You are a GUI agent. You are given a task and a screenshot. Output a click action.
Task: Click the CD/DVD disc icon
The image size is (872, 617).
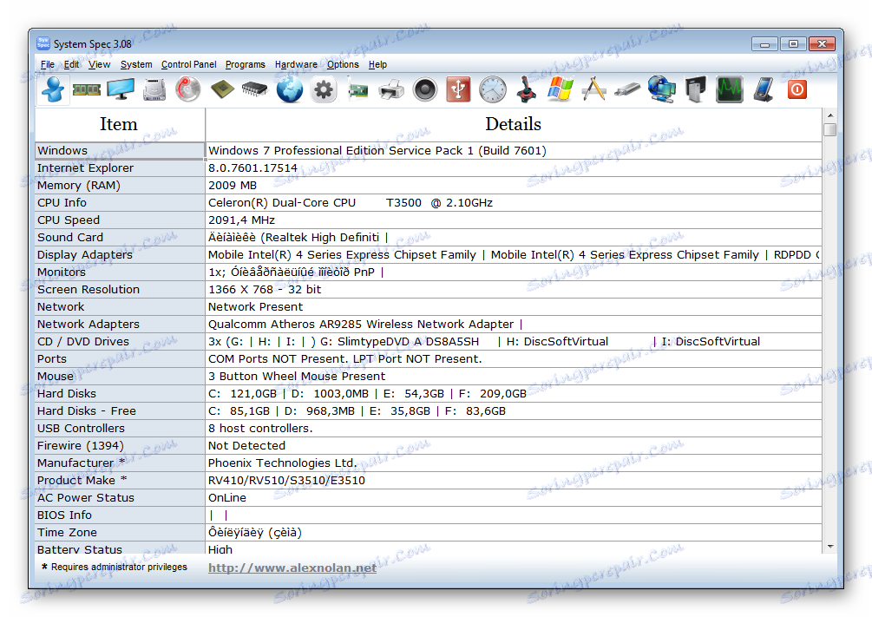pos(188,89)
